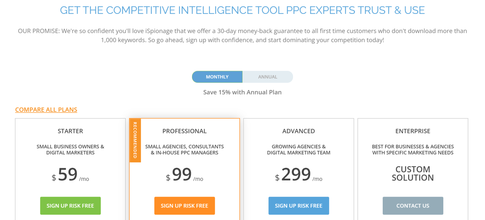Open the Compare All Plans link
This screenshot has height=220, width=485.
click(x=46, y=110)
